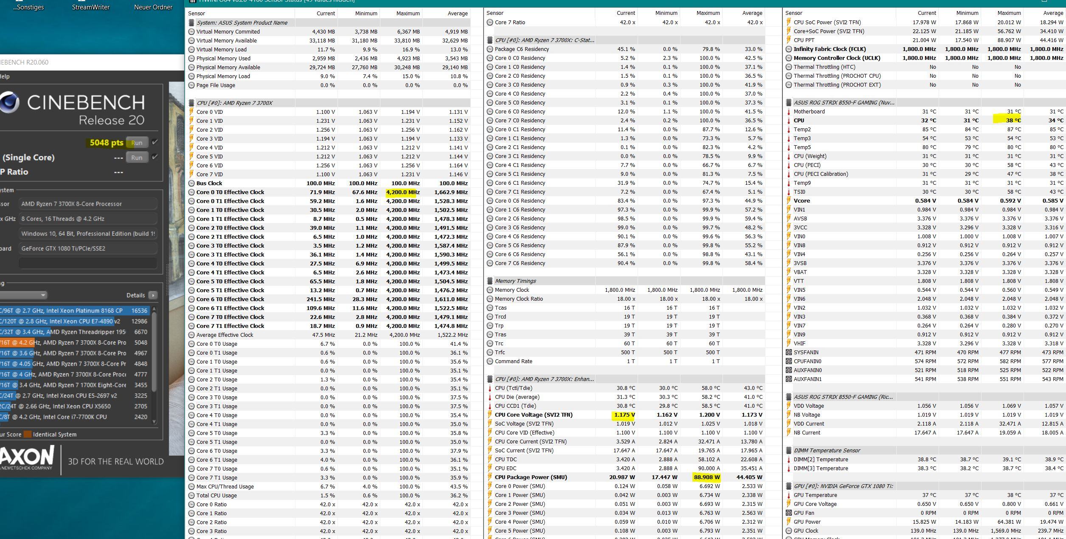This screenshot has height=539, width=1066.
Task: Select the GPU [#0]: NVIDIA GeForce GTX 1080 Ti header
Action: (925, 486)
